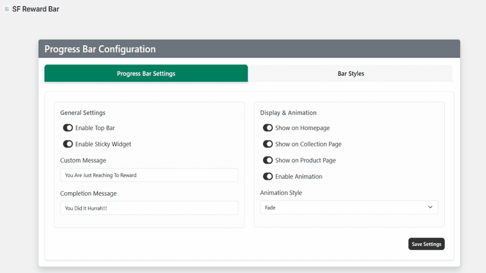Click the Save Settings button

click(x=426, y=244)
